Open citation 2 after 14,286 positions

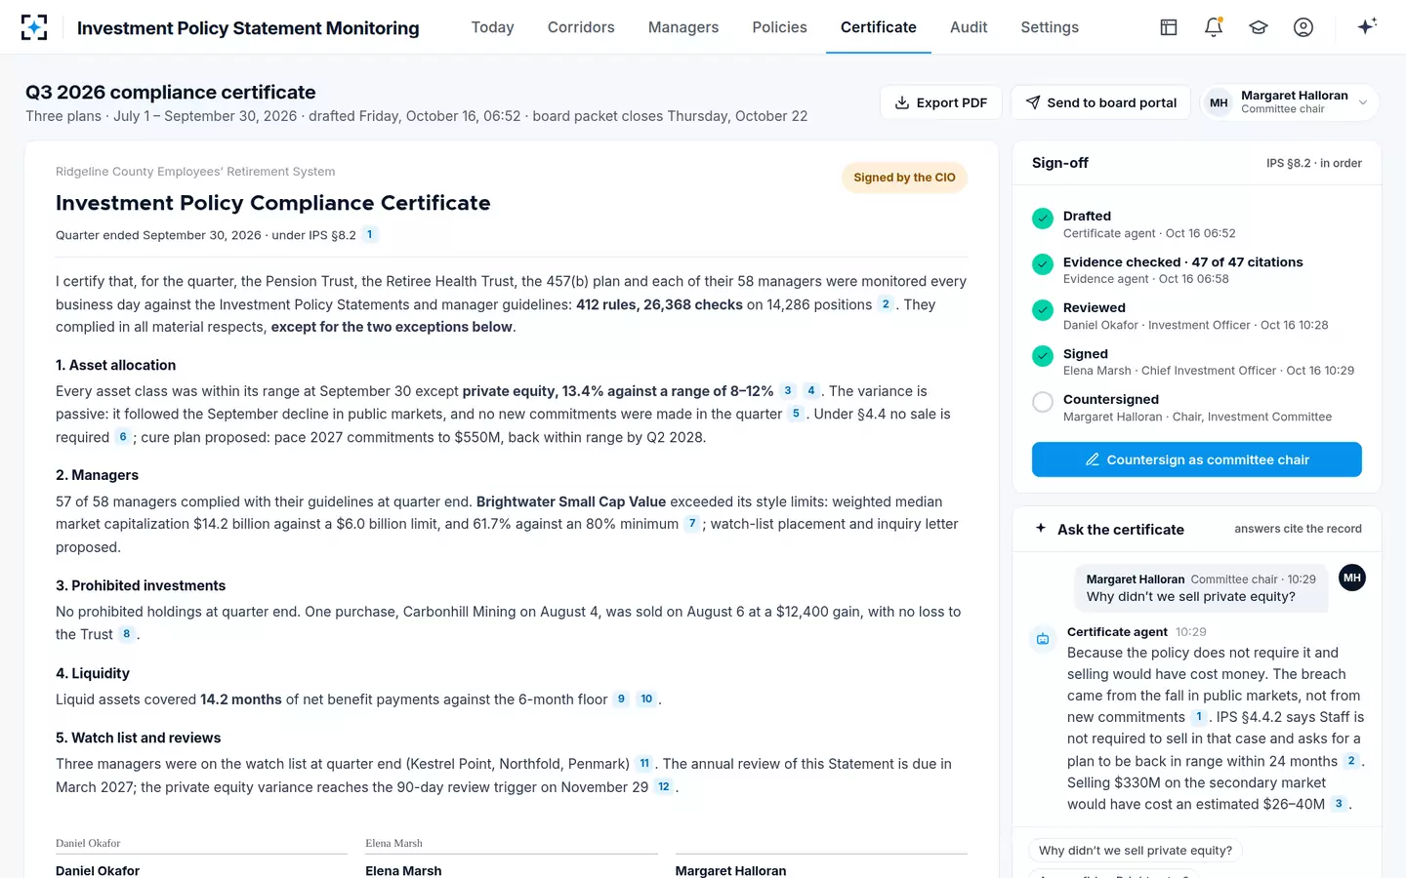point(886,304)
